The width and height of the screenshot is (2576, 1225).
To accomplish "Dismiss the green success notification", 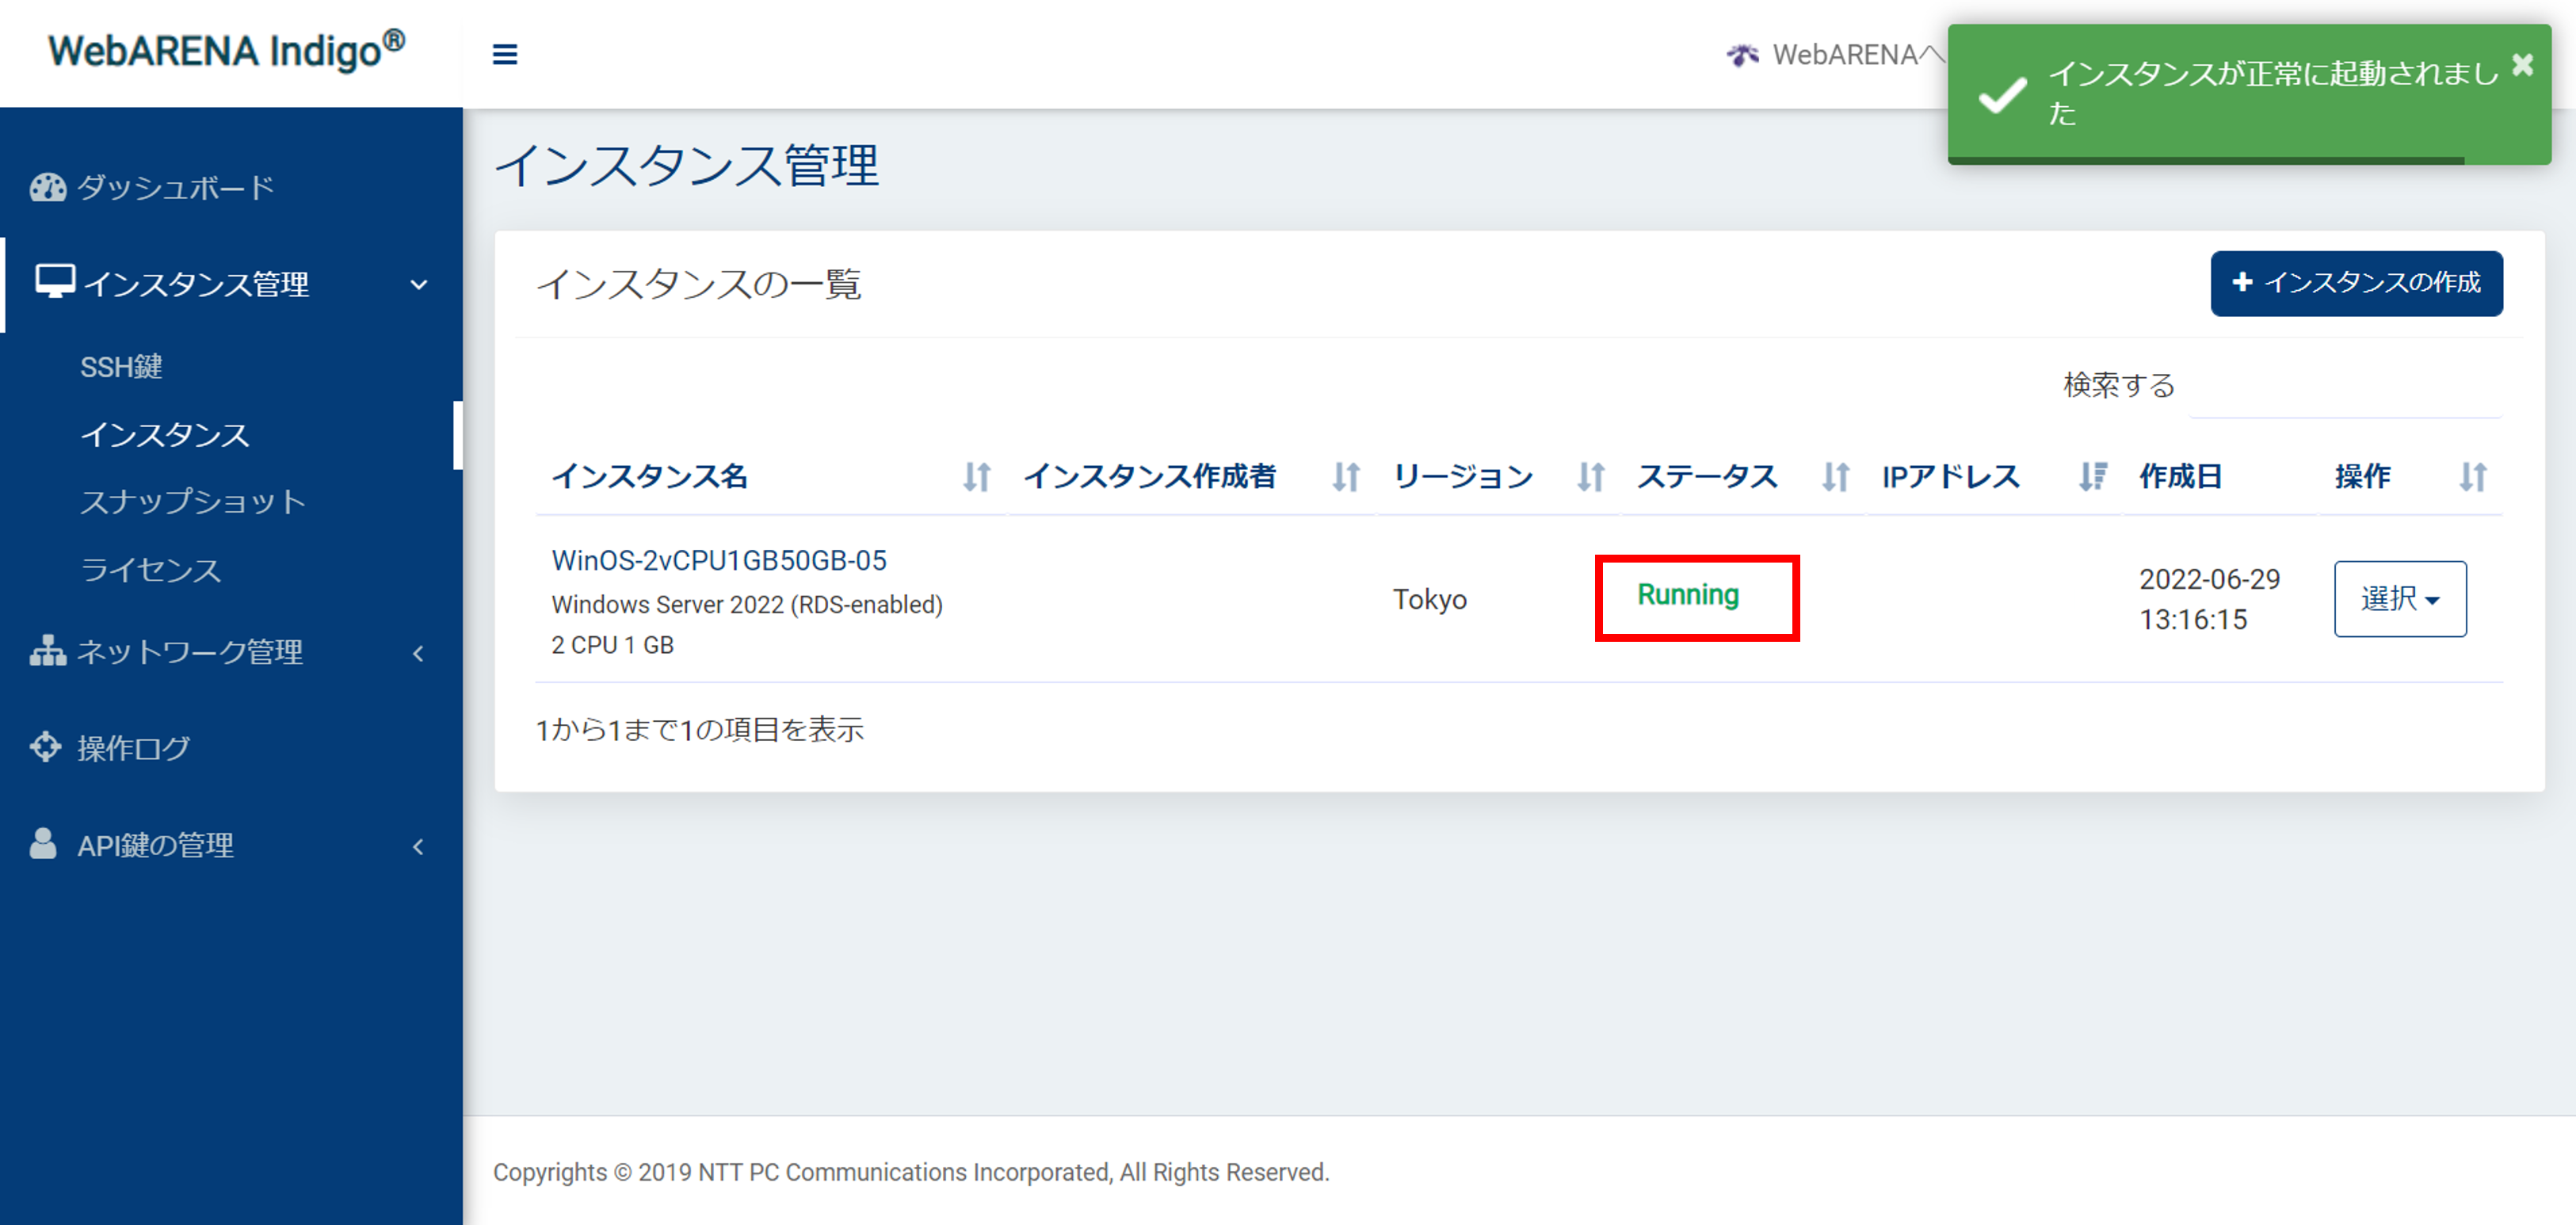I will [2522, 66].
